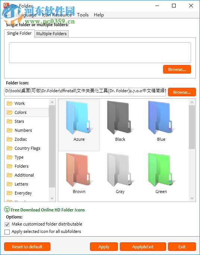Click the folder icon beside Colors
This screenshot has width=200, height=255.
[x=10, y=112]
